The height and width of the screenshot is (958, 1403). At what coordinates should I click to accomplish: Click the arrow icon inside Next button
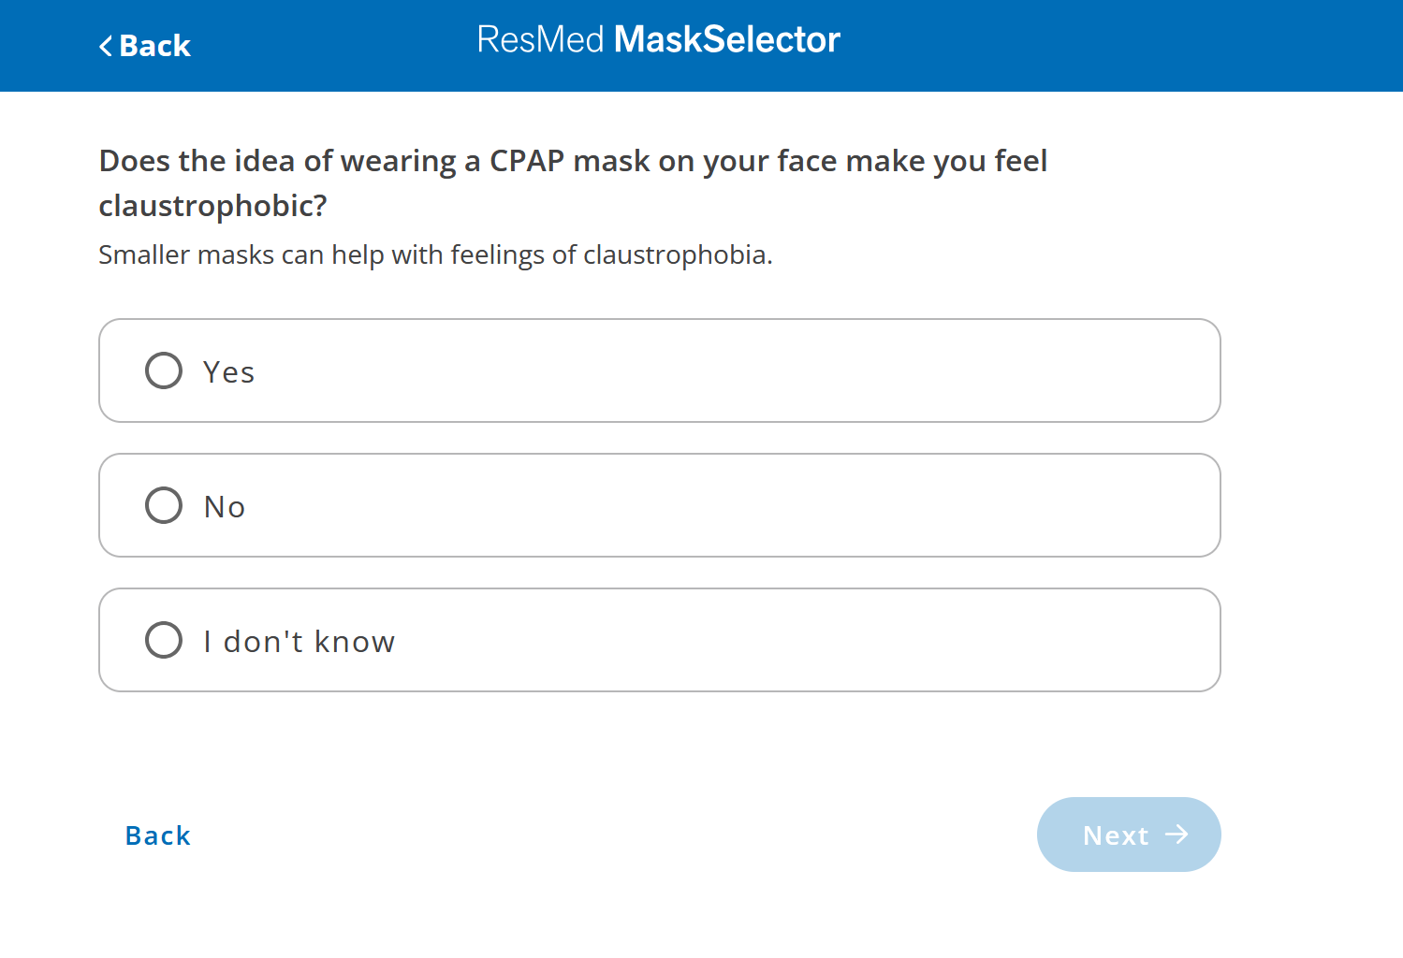1178,835
